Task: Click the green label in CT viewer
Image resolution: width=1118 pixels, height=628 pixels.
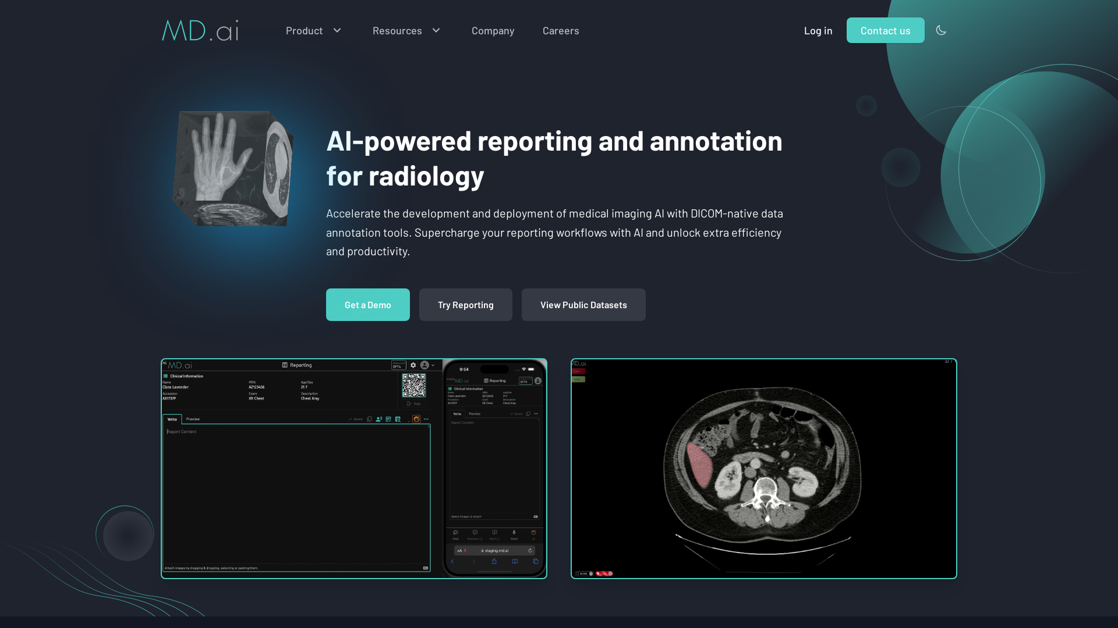Action: (x=578, y=379)
